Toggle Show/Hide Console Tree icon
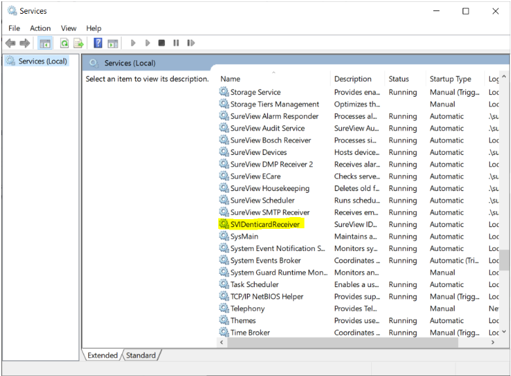 tap(45, 43)
